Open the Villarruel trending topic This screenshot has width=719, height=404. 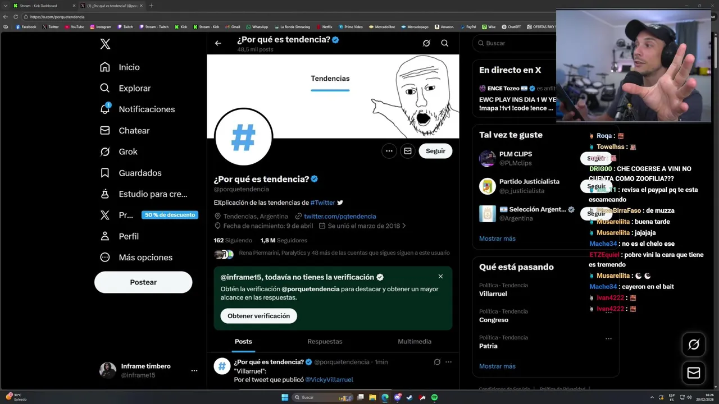pos(493,294)
